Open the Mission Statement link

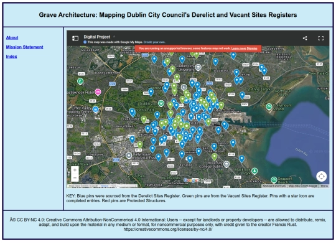pos(24,47)
